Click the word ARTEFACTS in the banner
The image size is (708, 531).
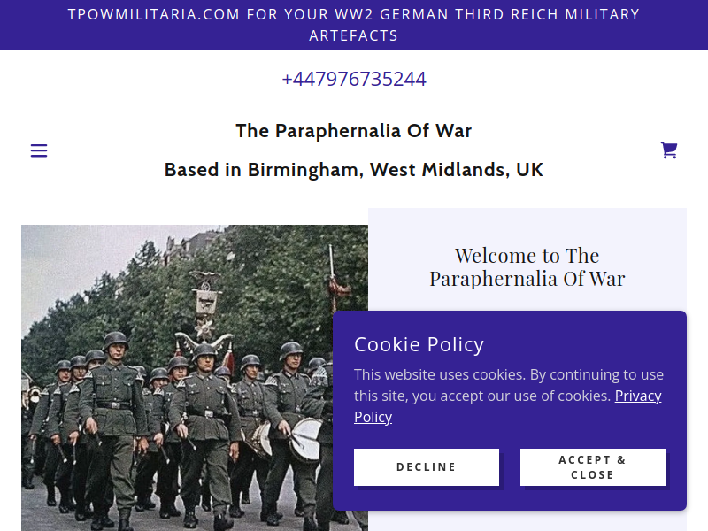(353, 35)
